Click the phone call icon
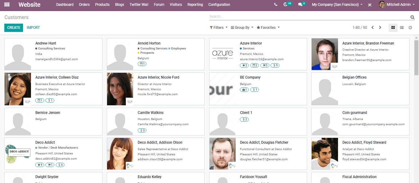 click(276, 5)
